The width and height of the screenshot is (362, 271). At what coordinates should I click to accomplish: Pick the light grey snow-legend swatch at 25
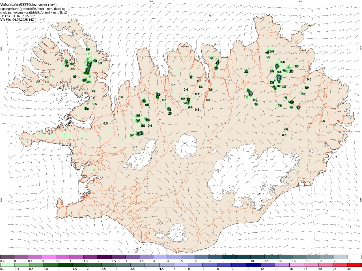[x=340, y=257]
